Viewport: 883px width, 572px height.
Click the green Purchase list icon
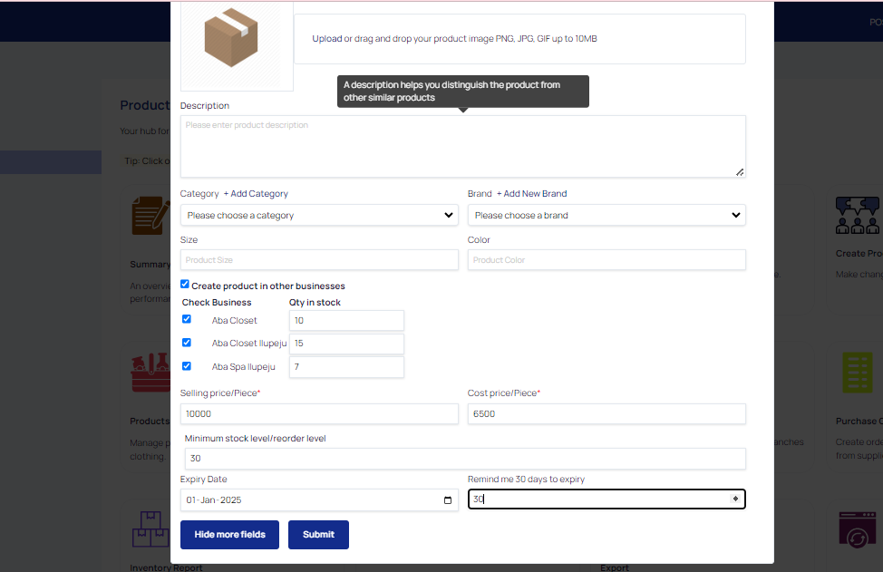point(857,373)
